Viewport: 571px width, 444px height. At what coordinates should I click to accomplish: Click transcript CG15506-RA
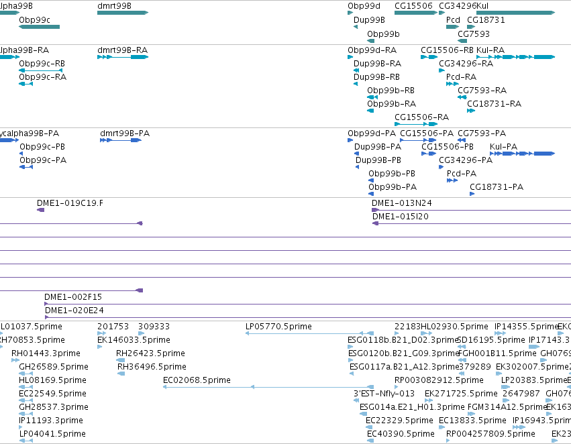coord(421,117)
